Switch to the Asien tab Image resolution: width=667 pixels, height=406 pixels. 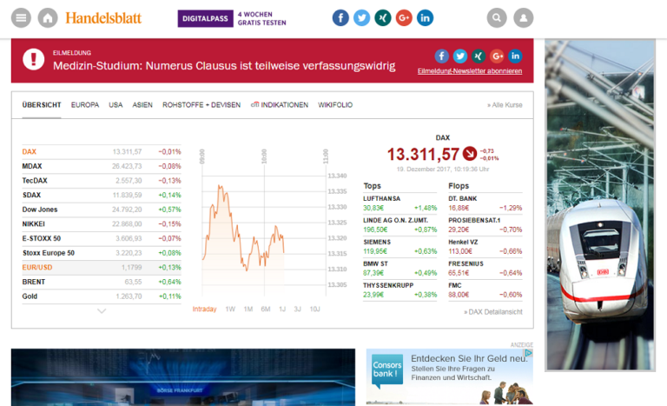click(x=142, y=105)
